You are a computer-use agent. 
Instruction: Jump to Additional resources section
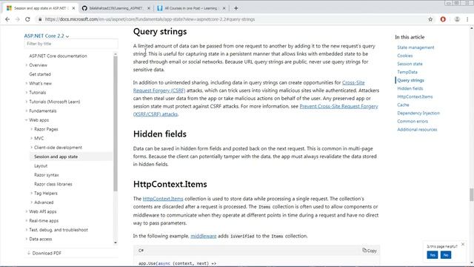click(417, 129)
